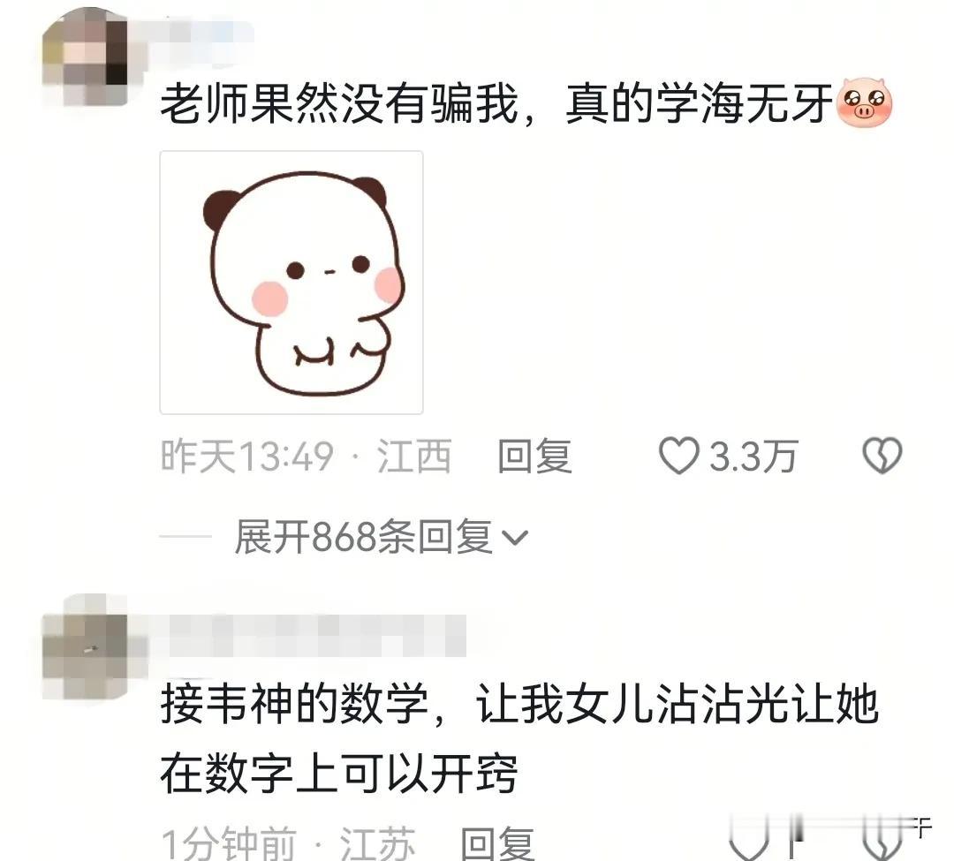Click 回复 on the 江苏 comment
Image resolution: width=954 pixels, height=861 pixels.
(x=497, y=844)
